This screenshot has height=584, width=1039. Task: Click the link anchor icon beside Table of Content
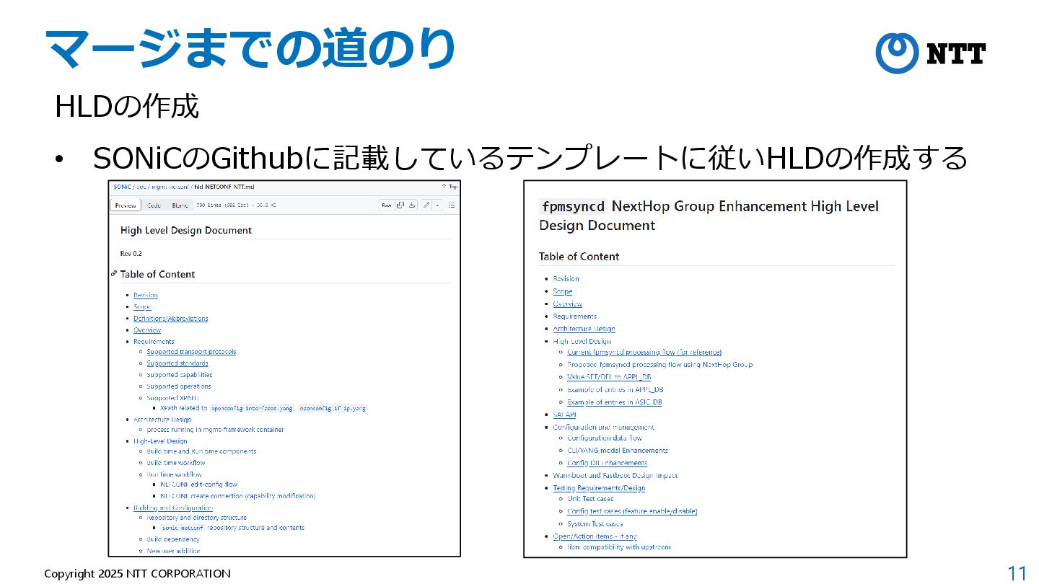pyautogui.click(x=114, y=274)
